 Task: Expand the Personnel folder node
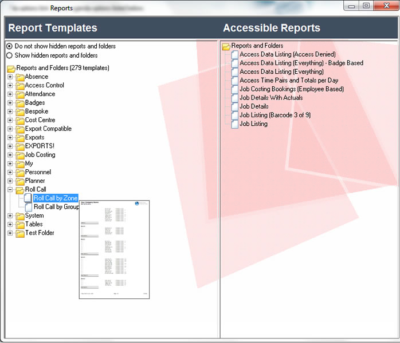coord(10,173)
